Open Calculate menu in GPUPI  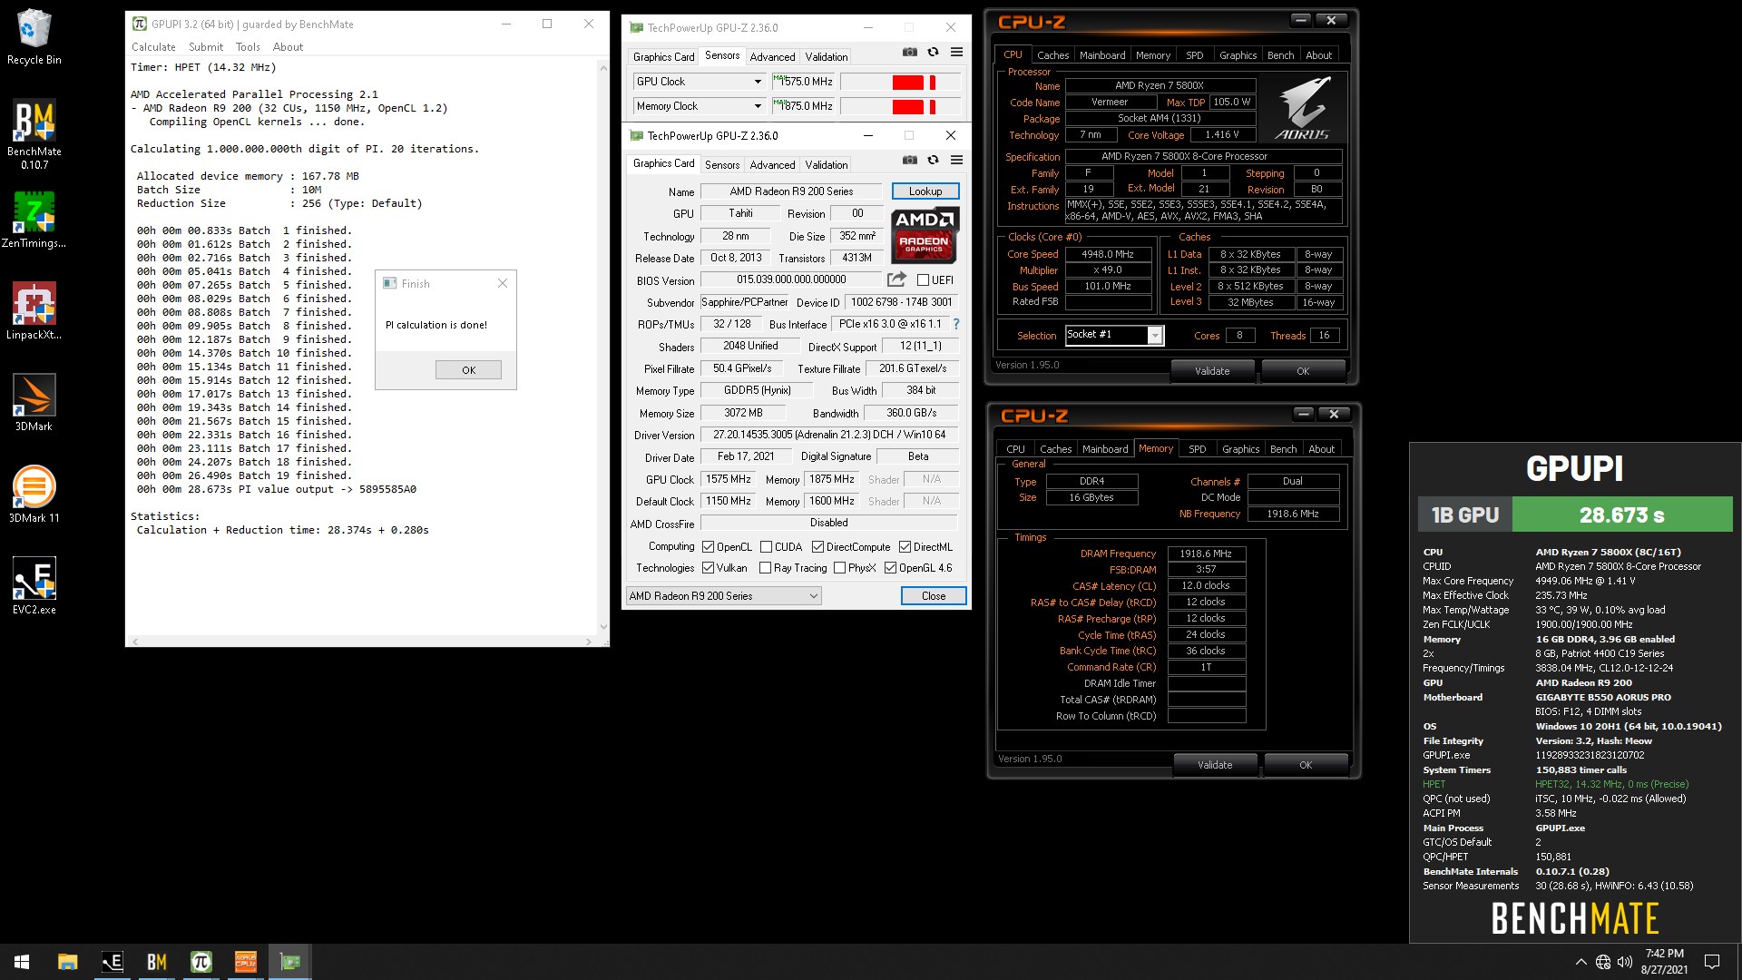[x=153, y=47]
